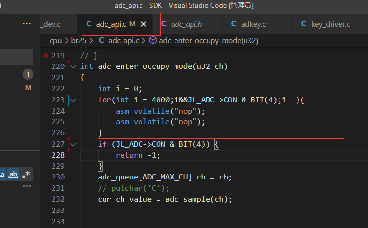Click the 'if (JL_ADC->CON & BIT(4))' condition
Image resolution: width=368 pixels, height=228 pixels.
(x=154, y=144)
